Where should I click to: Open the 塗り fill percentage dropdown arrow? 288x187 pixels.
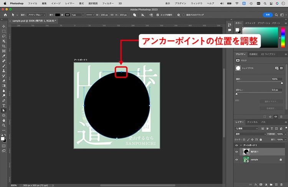point(285,140)
